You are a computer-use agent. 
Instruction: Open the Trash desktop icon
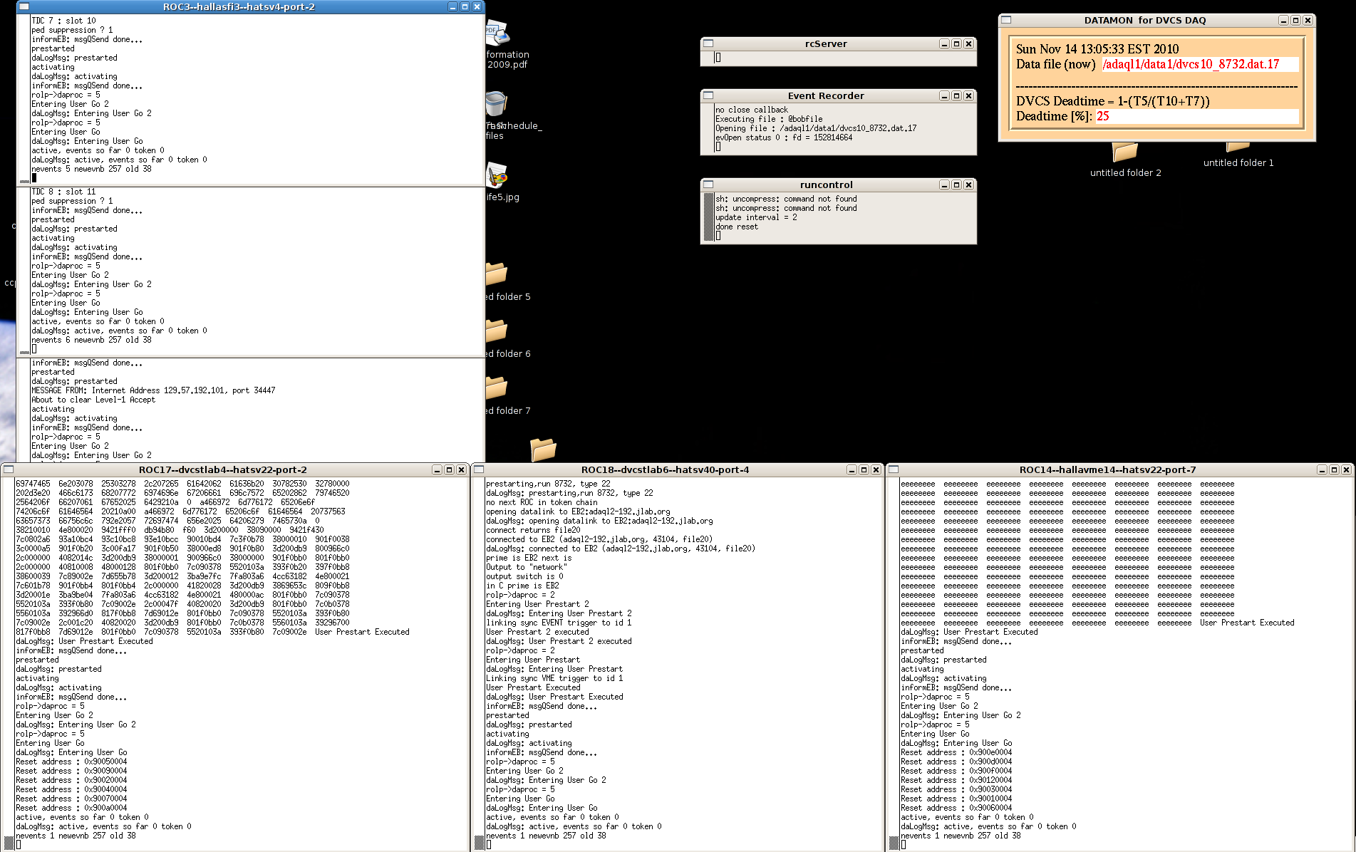coord(496,104)
